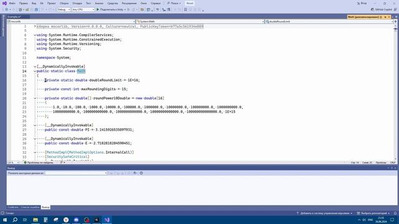Click the Math class name in code

[x=81, y=71]
